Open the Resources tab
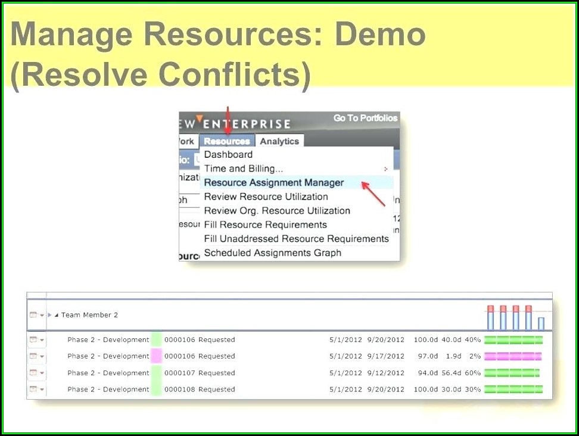The width and height of the screenshot is (579, 436). click(x=226, y=141)
